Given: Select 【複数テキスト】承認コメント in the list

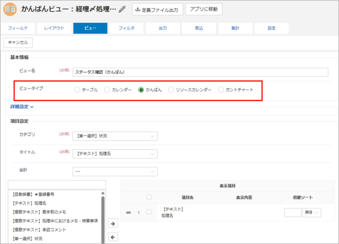Looking at the screenshot, I should click(x=39, y=230).
